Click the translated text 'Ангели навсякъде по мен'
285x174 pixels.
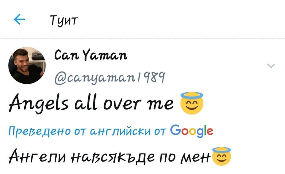110,157
